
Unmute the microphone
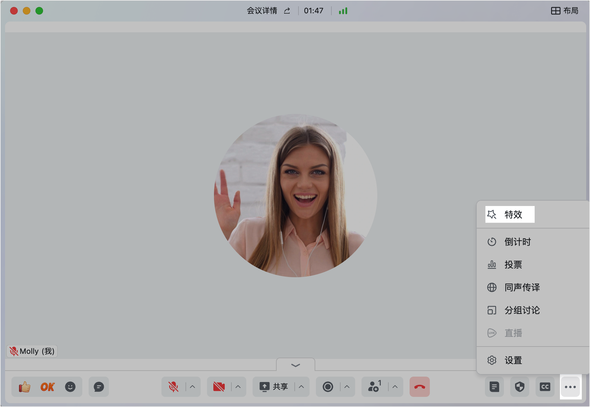click(x=173, y=387)
